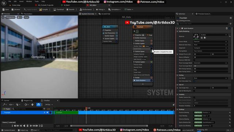234x132 pixels.
Task: Toggle Gravity Force module checkbox
Action: pyautogui.click(x=151, y=67)
